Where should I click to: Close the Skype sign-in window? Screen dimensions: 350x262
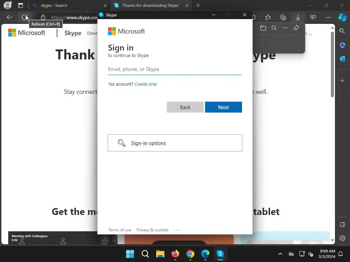[x=245, y=15]
